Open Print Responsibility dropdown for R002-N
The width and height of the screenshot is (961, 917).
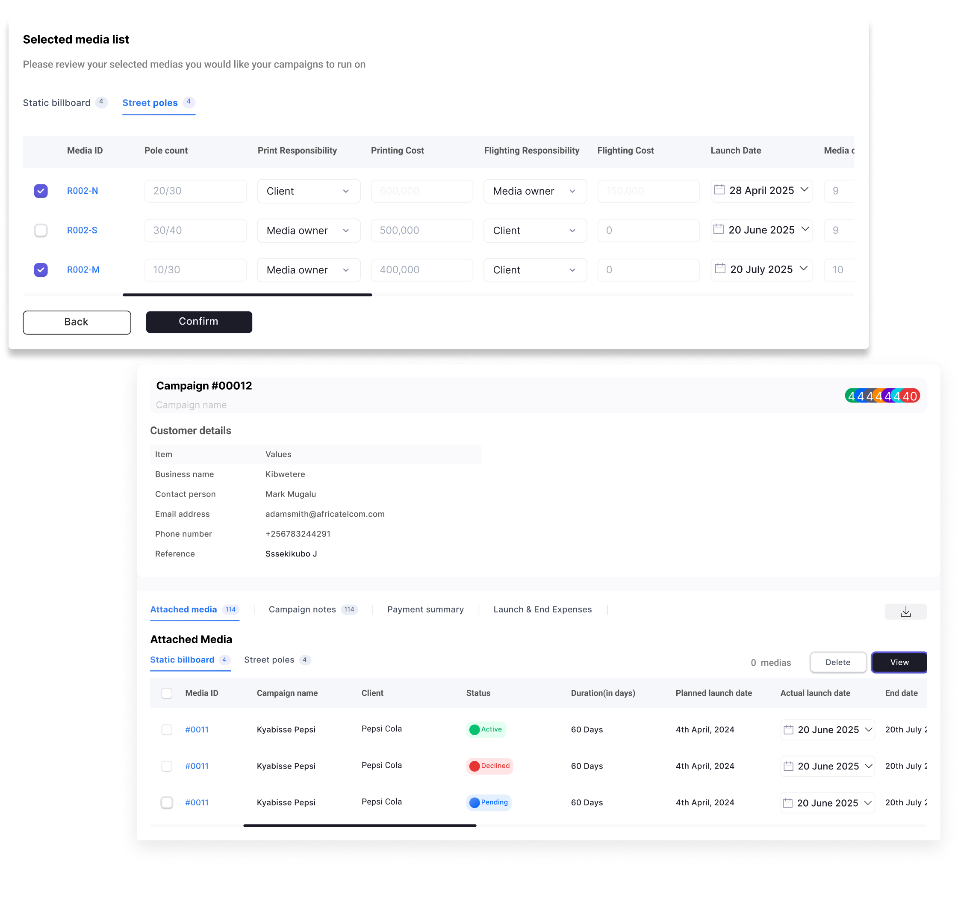308,191
